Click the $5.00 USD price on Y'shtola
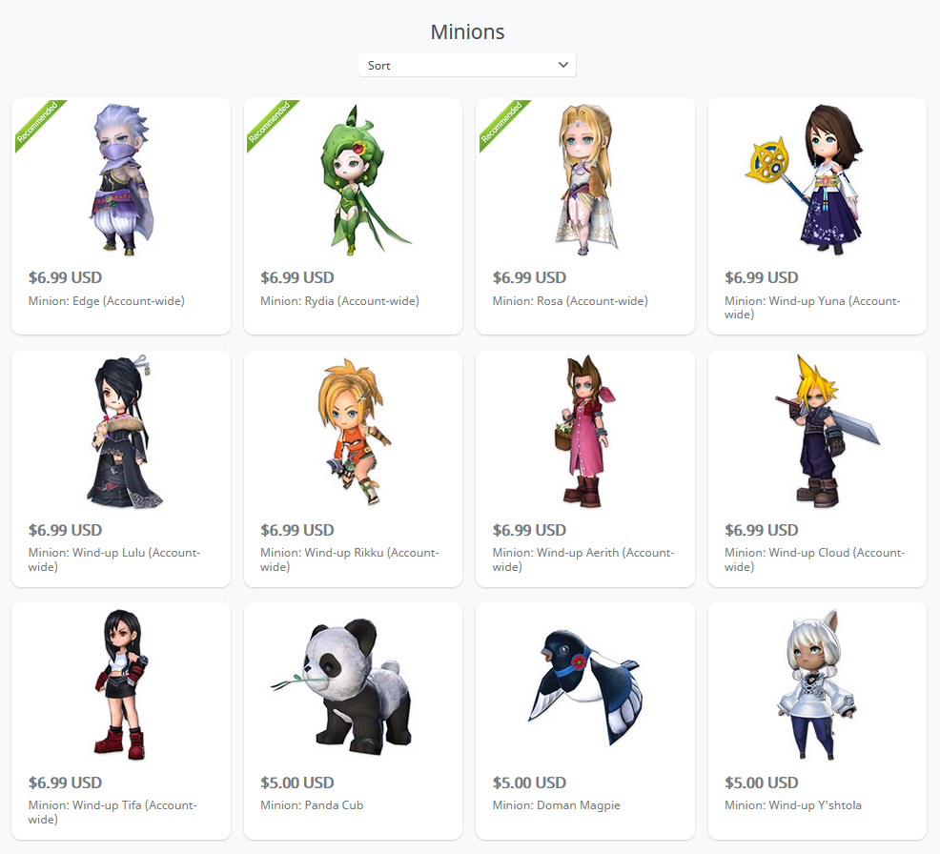 click(x=762, y=783)
